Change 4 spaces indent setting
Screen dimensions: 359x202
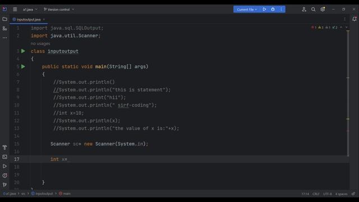coord(341,194)
